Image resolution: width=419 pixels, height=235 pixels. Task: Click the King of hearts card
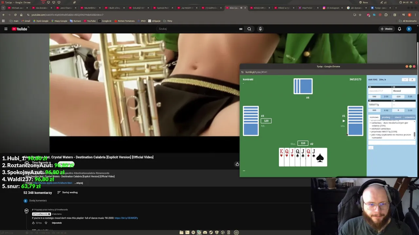point(281,157)
